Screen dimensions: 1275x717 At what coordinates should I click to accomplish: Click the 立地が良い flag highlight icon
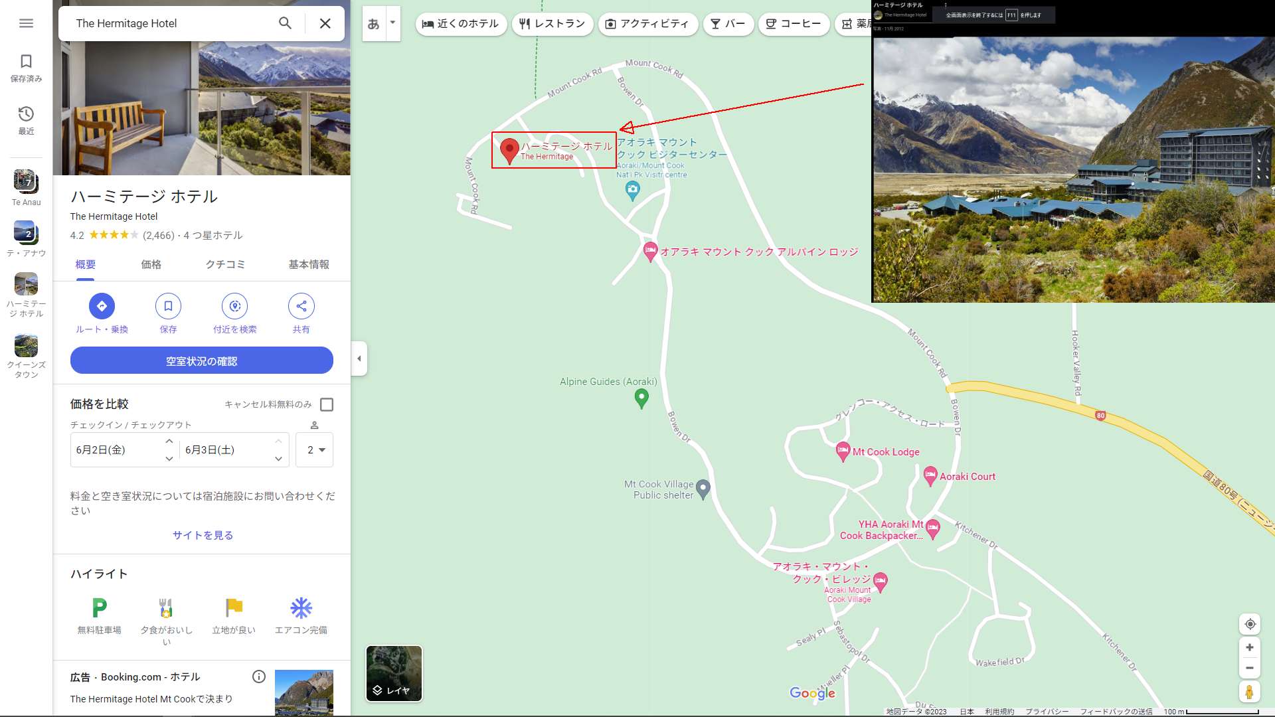(234, 608)
